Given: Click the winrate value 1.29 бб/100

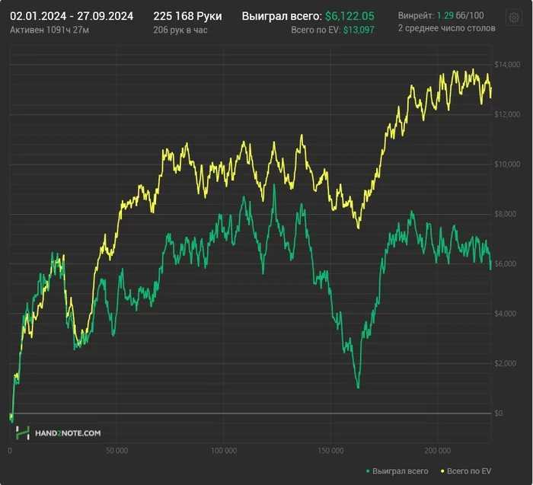Looking at the screenshot, I should pyautogui.click(x=460, y=16).
